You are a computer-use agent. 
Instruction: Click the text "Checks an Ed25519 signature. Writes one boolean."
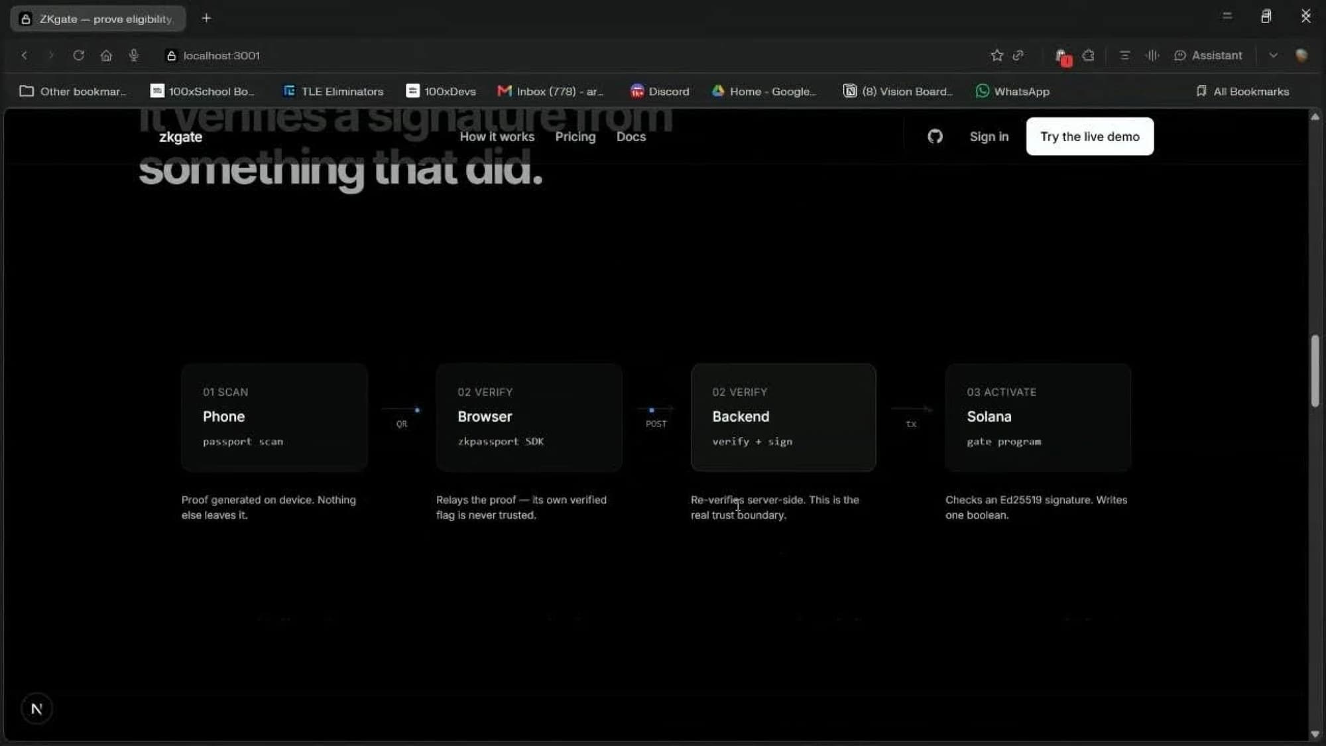[x=1036, y=507]
